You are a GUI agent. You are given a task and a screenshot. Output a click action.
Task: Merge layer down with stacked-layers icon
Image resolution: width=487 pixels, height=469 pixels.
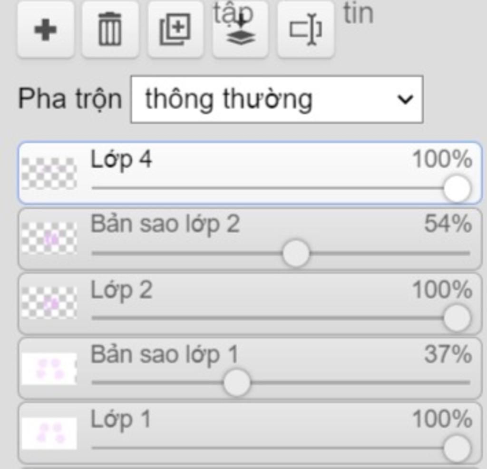[240, 30]
